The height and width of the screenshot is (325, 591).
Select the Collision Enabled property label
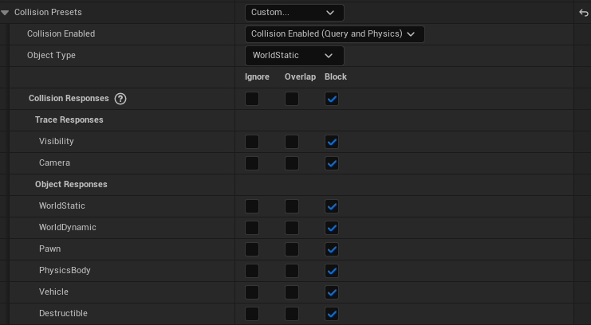coord(61,34)
